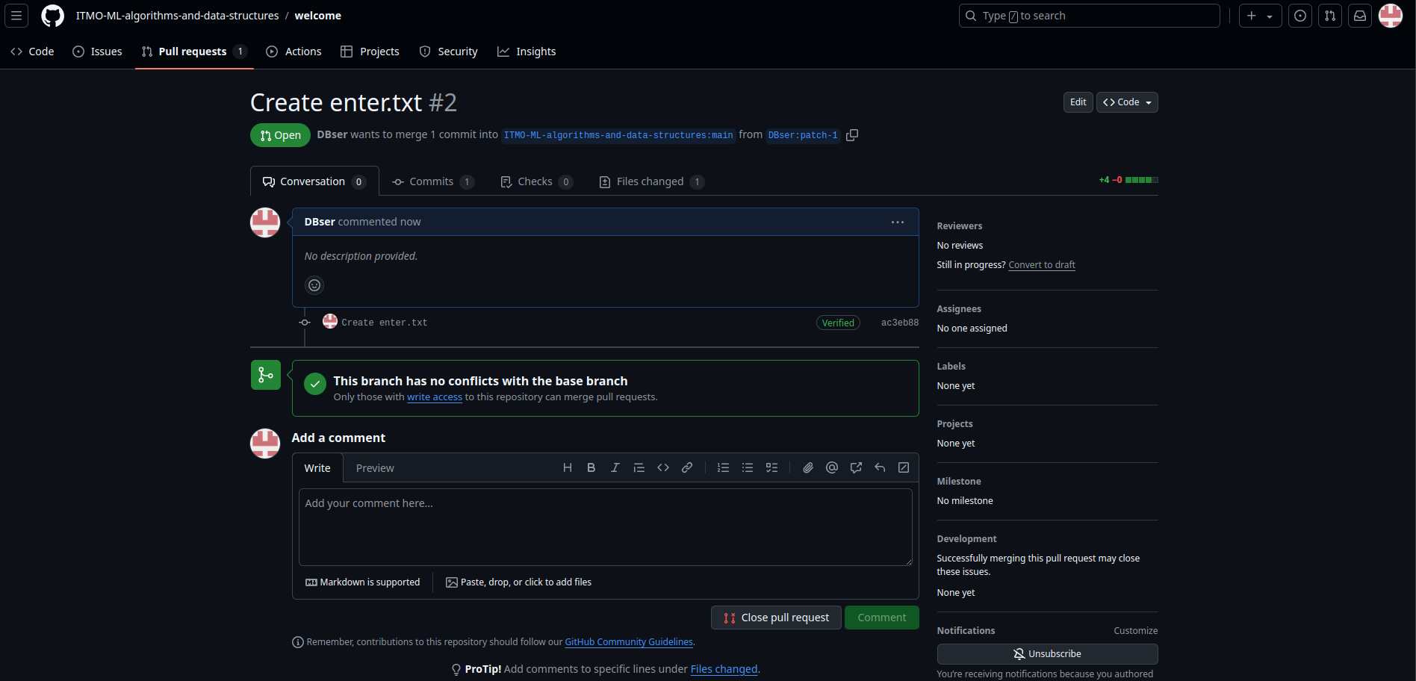
Task: Apply italic formatting in the comment editor
Action: (615, 467)
